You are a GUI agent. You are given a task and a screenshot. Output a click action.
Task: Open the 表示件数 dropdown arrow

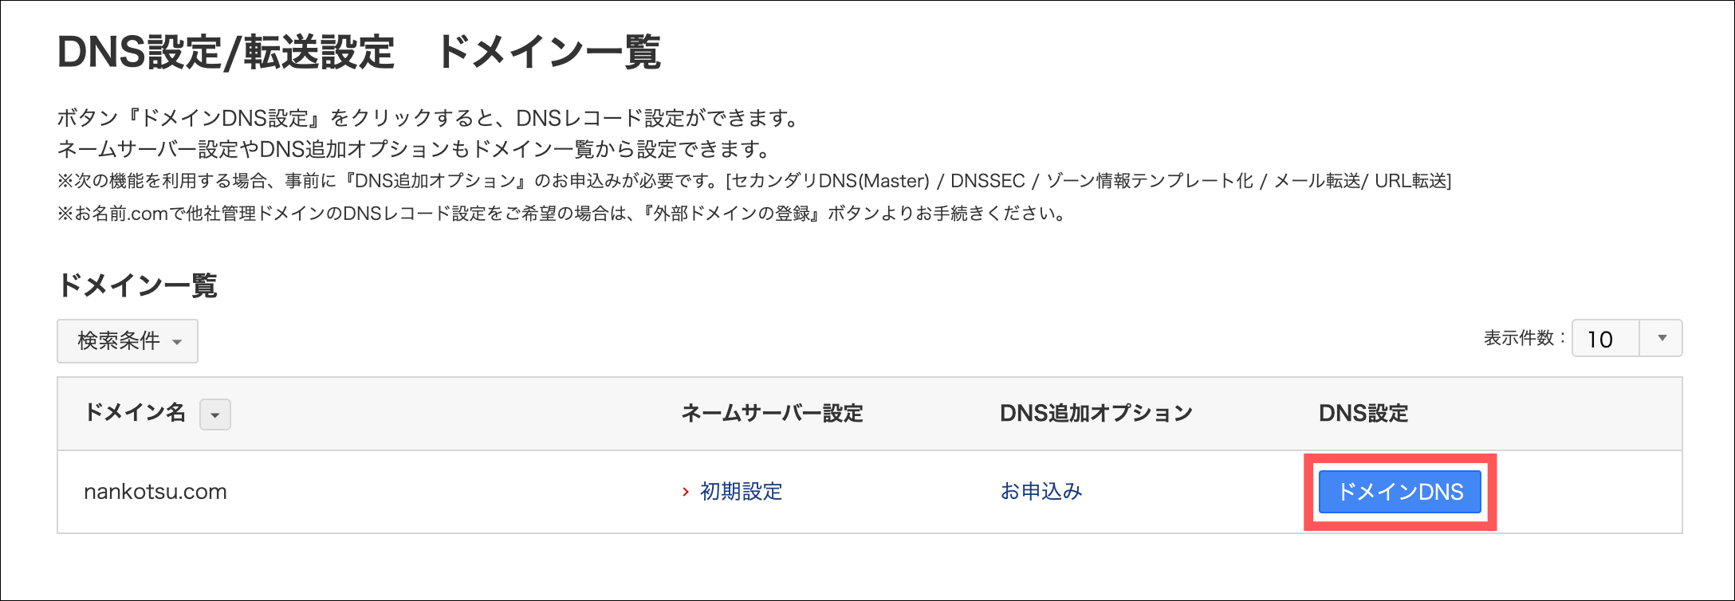coord(1662,339)
